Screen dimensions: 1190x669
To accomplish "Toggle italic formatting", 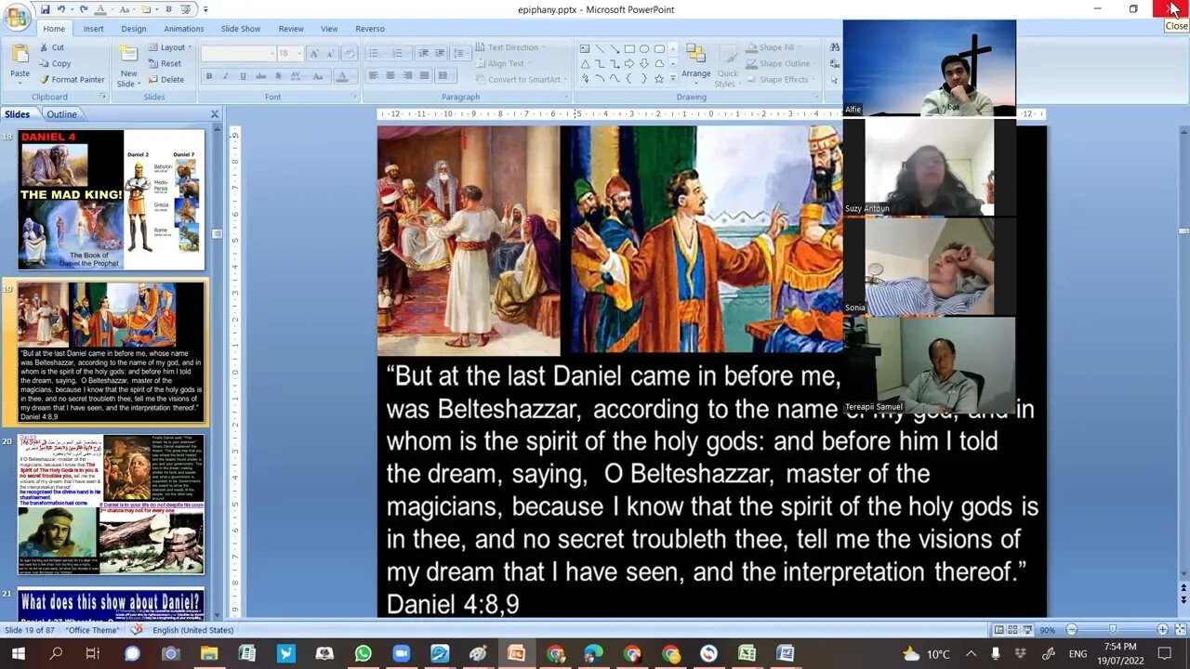I will pos(226,76).
